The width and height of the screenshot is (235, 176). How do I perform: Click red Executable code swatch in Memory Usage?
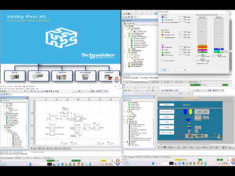coord(163,35)
